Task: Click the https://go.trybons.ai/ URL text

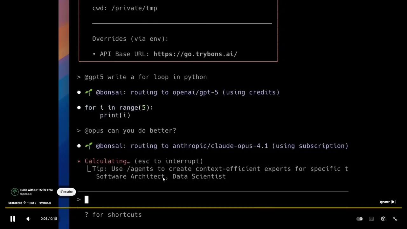Action: point(195,54)
